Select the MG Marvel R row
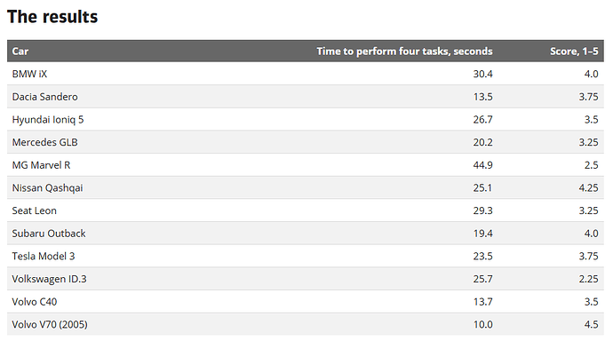 click(x=306, y=165)
